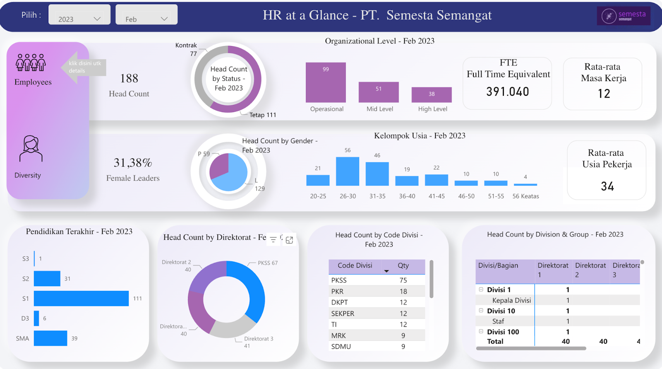The width and height of the screenshot is (662, 369).
Task: Select the 36-40 age group bar
Action: click(x=407, y=181)
